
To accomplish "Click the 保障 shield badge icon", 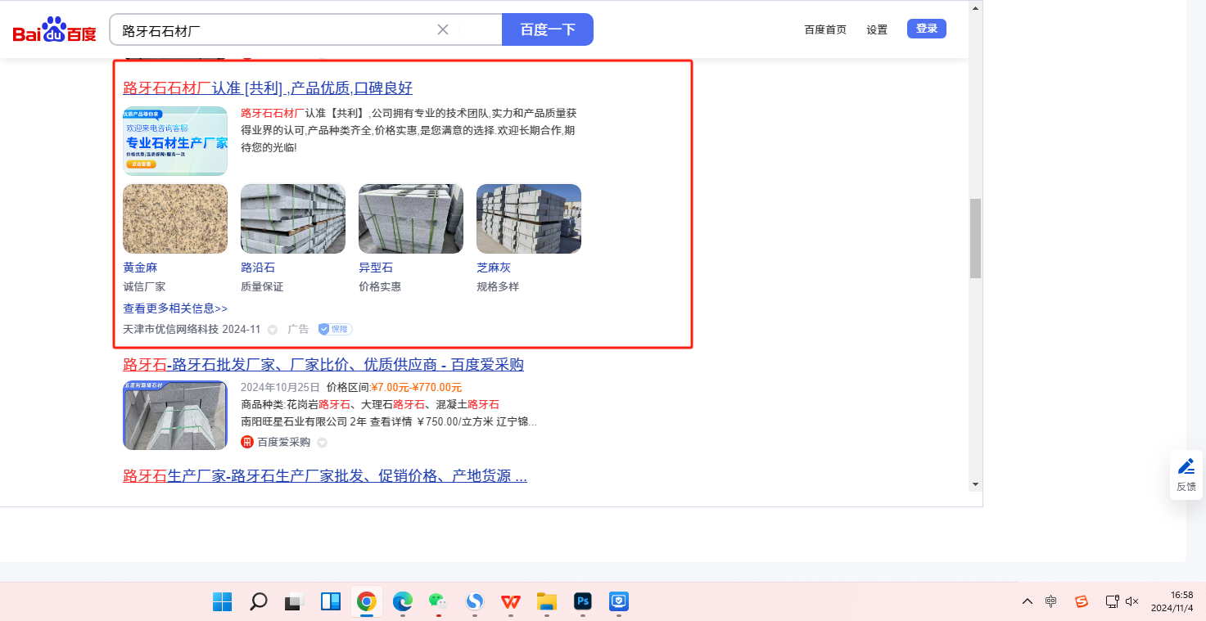I will [x=336, y=329].
